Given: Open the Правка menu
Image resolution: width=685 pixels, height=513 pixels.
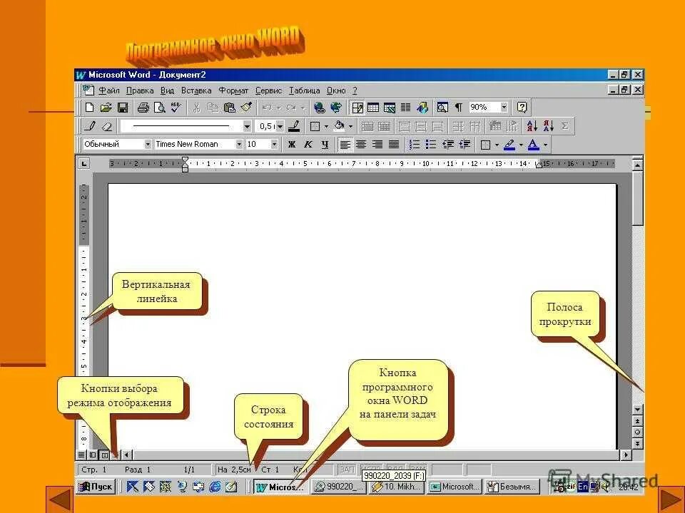Looking at the screenshot, I should (140, 90).
